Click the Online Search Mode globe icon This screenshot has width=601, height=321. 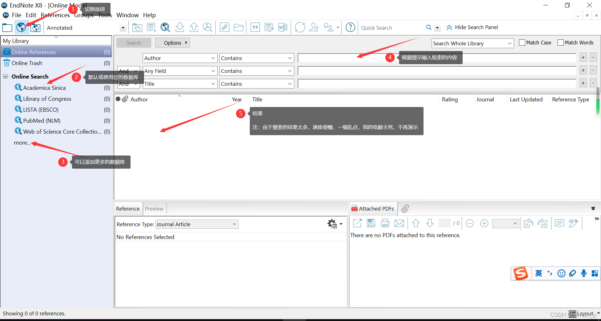[21, 28]
